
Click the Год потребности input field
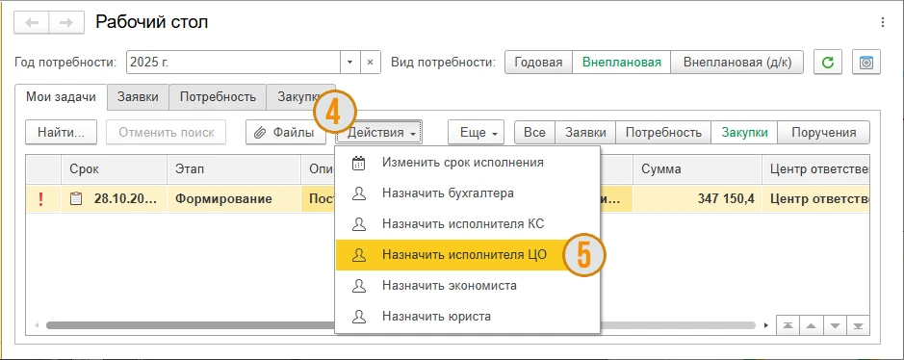[x=234, y=63]
